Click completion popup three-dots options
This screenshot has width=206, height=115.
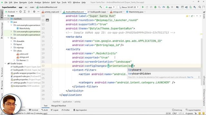pyautogui.click(x=199, y=77)
